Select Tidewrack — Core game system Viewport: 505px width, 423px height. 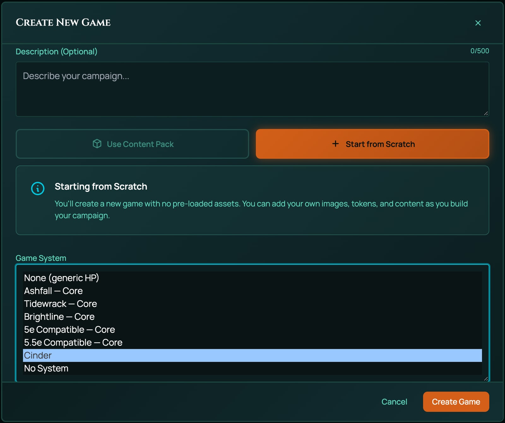252,304
